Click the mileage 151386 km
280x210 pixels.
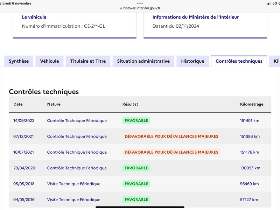tap(250, 136)
